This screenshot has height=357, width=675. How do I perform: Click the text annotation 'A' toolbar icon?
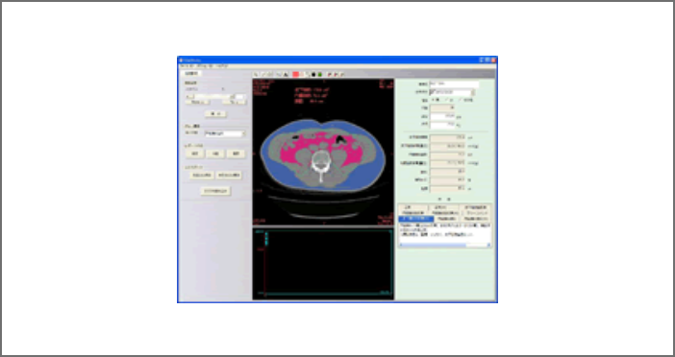pyautogui.click(x=286, y=74)
